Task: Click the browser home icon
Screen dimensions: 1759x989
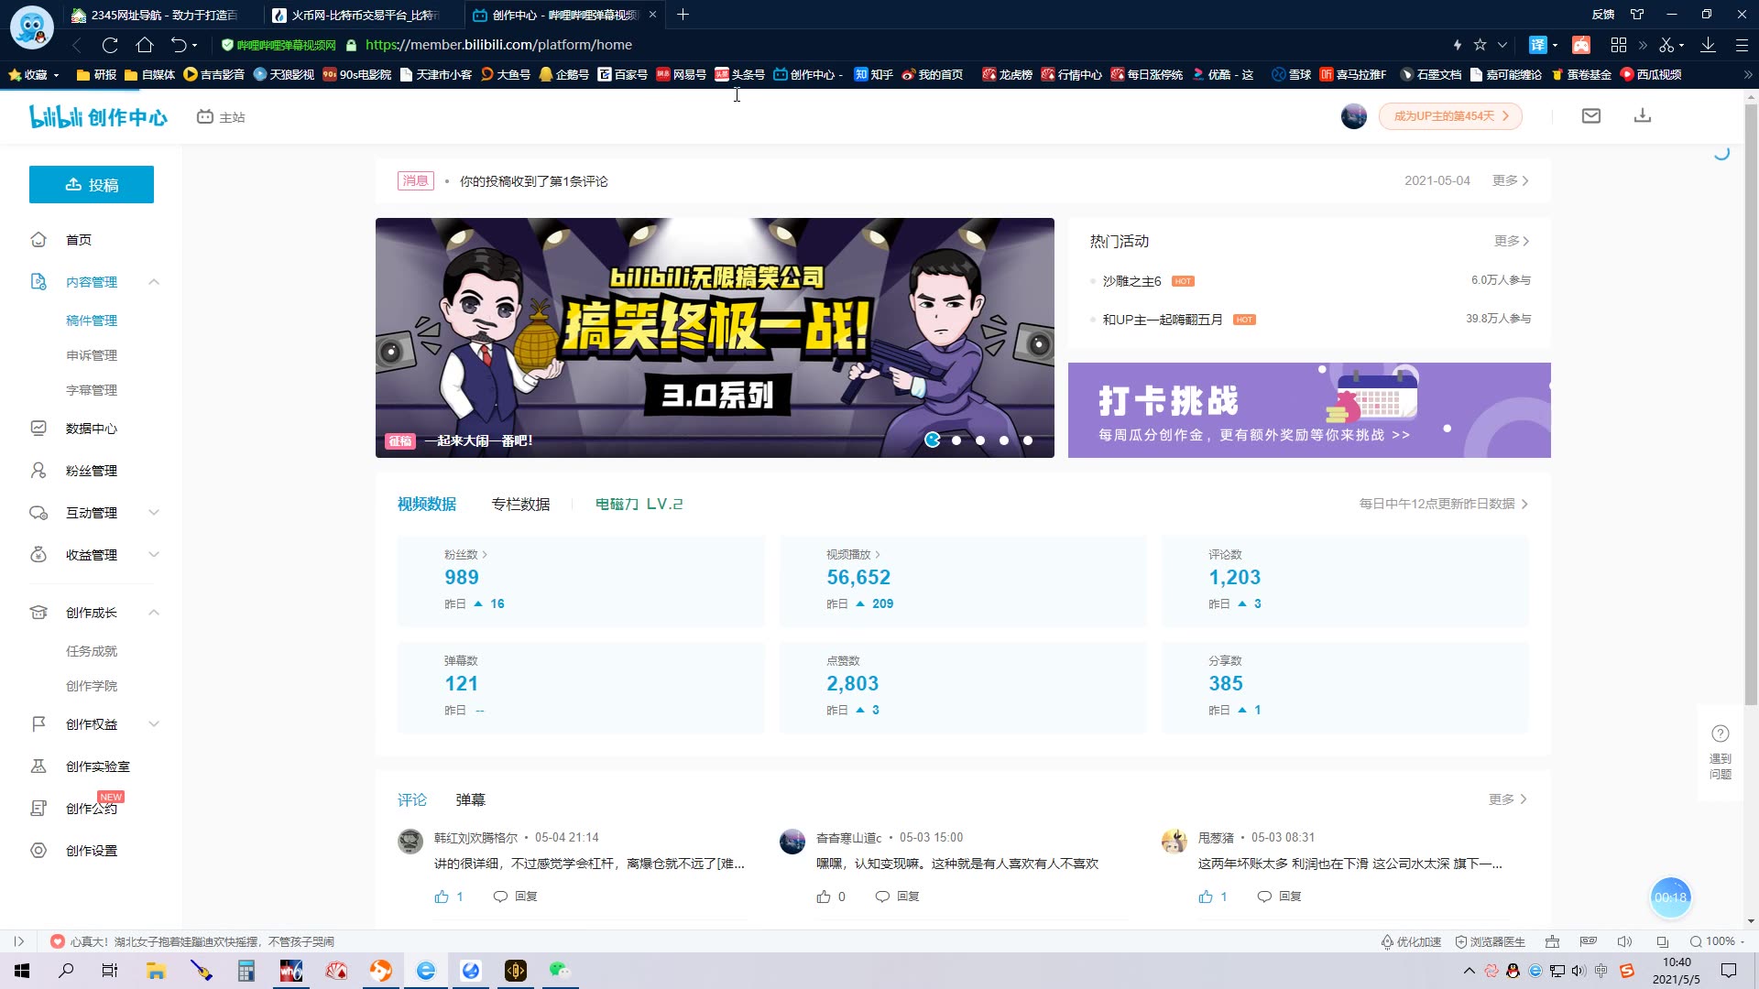Action: (x=145, y=45)
